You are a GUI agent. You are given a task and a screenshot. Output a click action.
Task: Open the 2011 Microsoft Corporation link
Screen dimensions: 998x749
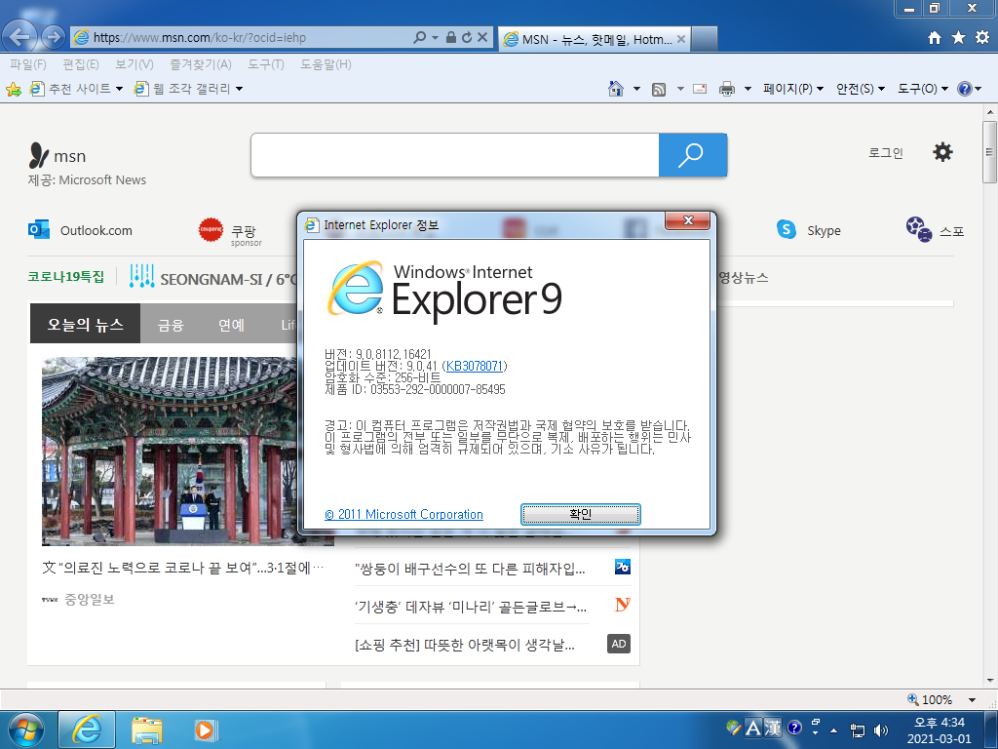[x=404, y=514]
